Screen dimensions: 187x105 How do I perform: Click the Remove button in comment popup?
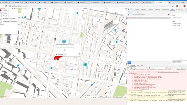pos(60,54)
